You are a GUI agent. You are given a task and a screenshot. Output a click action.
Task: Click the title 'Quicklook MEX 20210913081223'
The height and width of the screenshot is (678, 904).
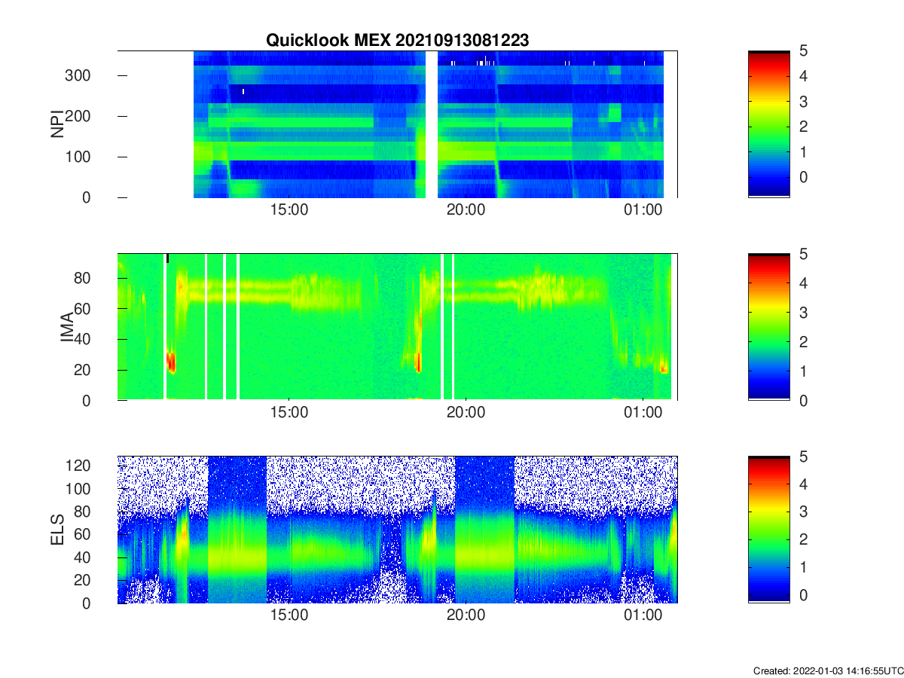click(397, 41)
